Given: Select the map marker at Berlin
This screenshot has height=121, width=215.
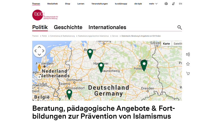Looking at the screenshot, I should tap(144, 66).
